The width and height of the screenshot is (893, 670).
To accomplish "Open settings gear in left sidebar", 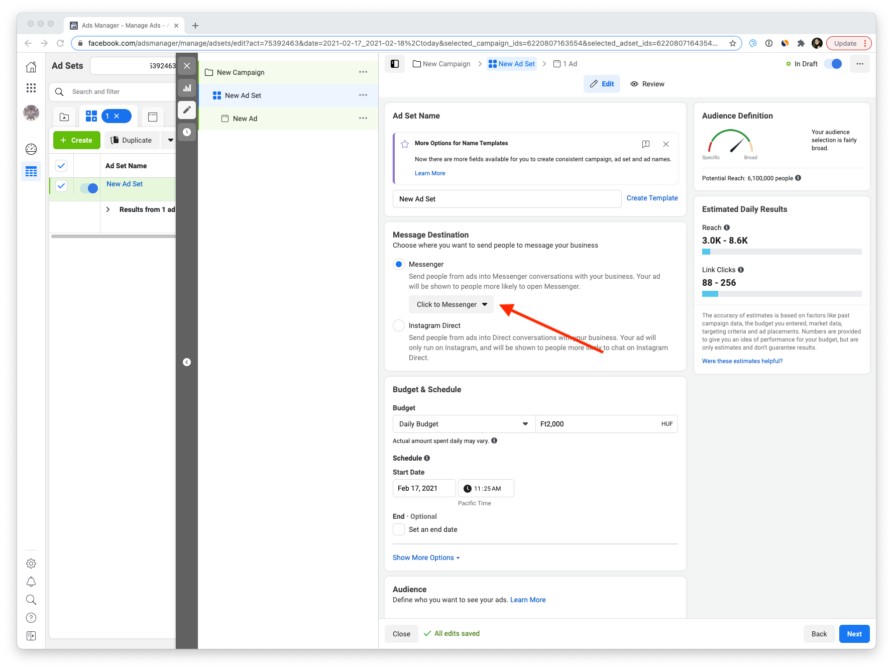I will click(x=31, y=564).
